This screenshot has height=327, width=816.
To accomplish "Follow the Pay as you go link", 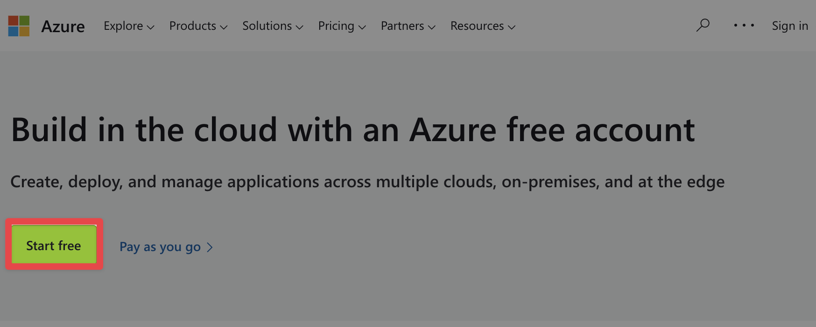I will coord(160,247).
